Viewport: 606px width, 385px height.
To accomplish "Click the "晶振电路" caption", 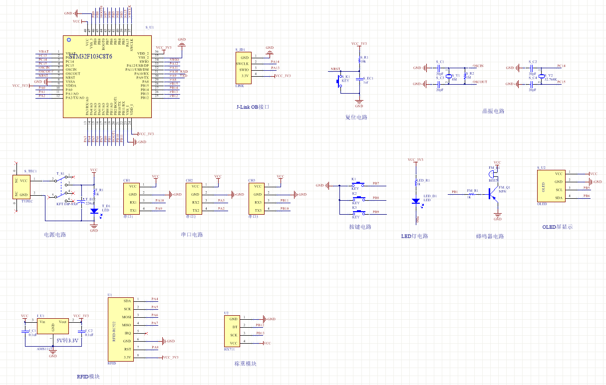I will tap(493, 112).
